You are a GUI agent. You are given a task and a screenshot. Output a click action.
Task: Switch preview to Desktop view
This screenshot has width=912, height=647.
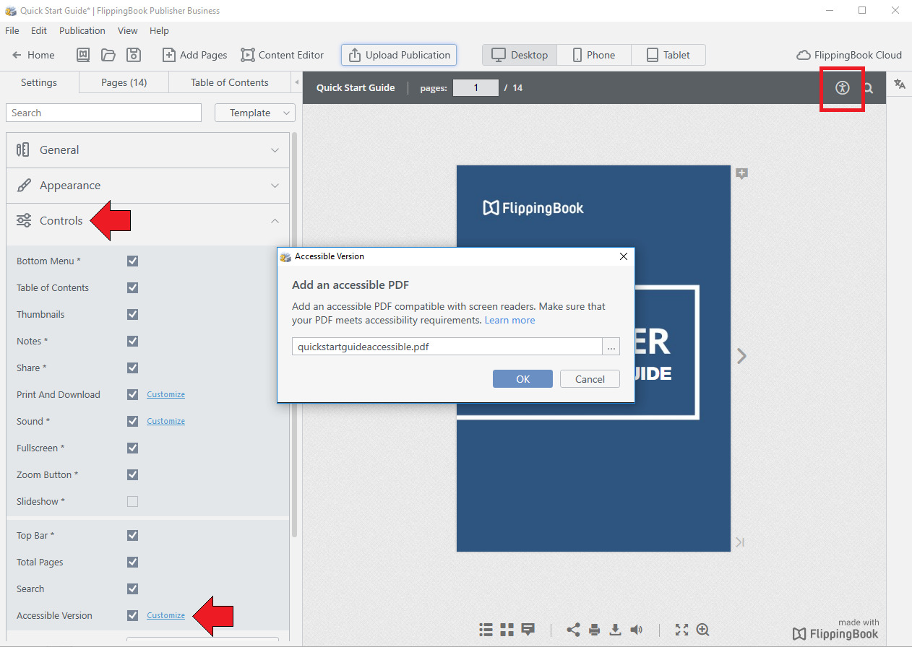520,55
